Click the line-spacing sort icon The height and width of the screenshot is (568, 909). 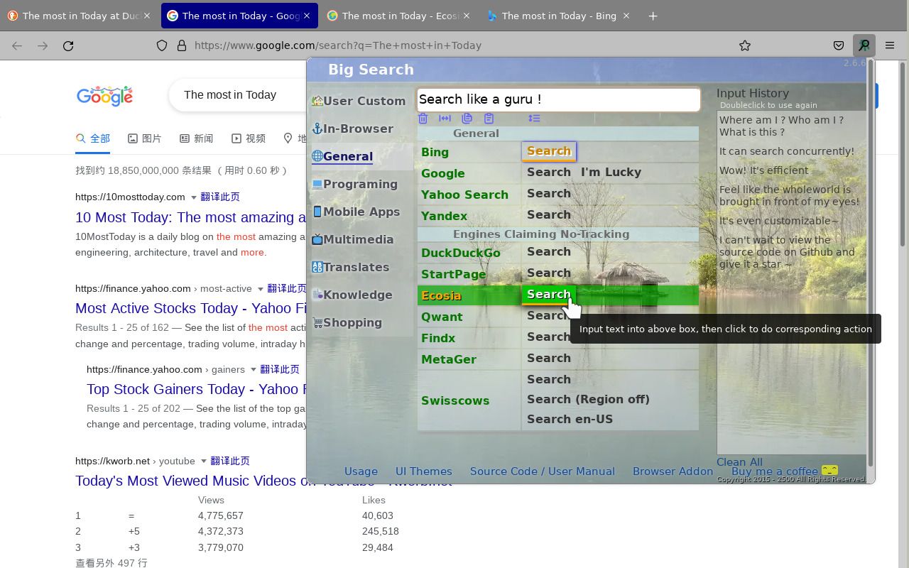pyautogui.click(x=534, y=119)
